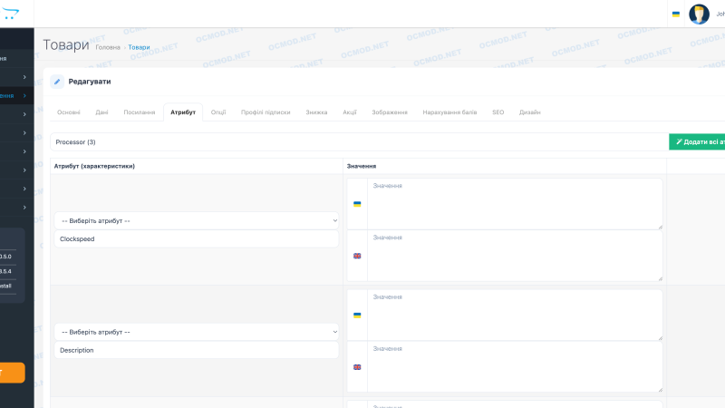
Task: Open the Зображення tab
Action: coord(390,112)
